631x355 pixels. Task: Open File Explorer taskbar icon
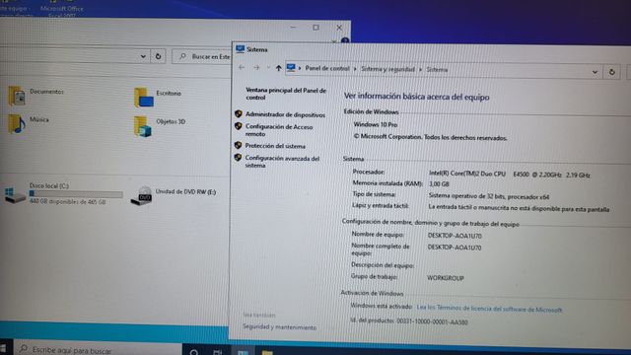click(x=267, y=352)
